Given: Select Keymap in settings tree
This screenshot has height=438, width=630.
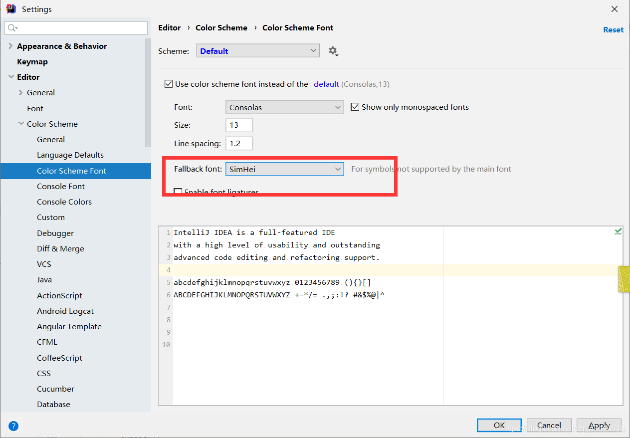Looking at the screenshot, I should point(32,61).
